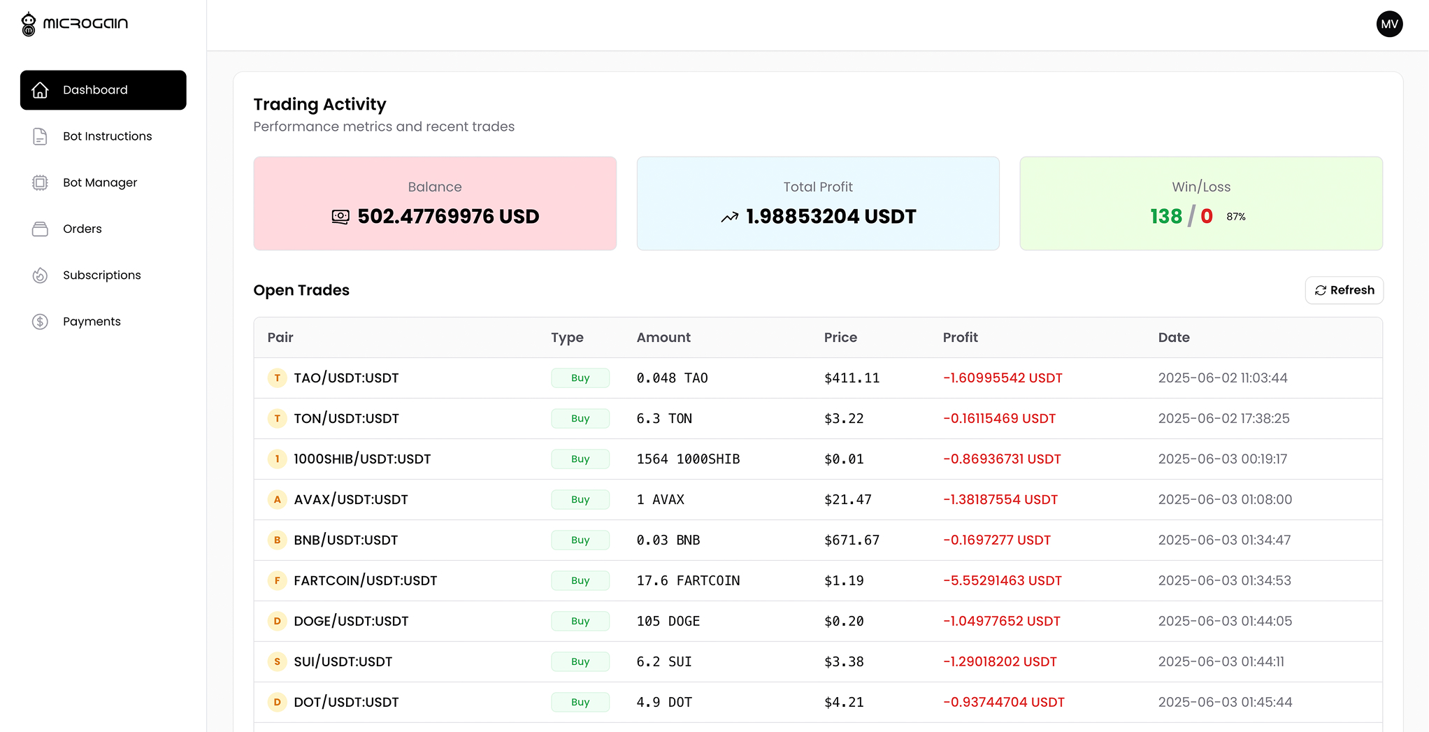Click the Subscriptions flame icon

point(40,275)
